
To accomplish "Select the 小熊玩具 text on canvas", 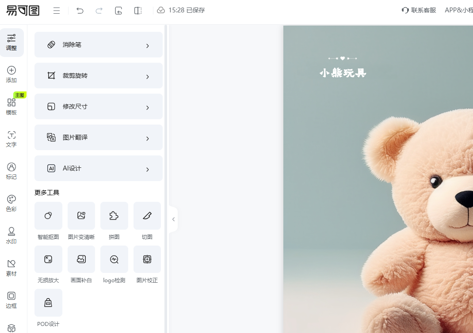I will pyautogui.click(x=343, y=73).
